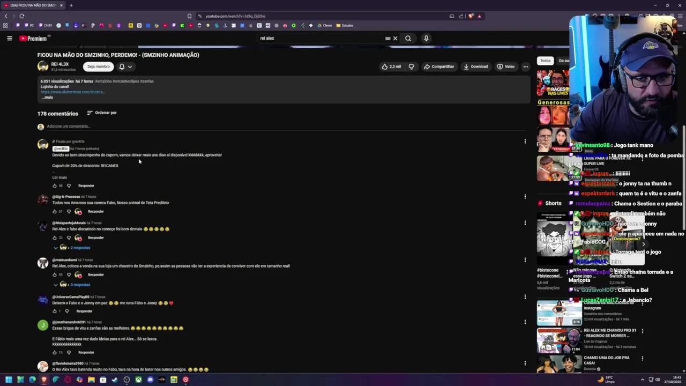Open options for the @flavioteixeira3980 comment
686x386 pixels.
tap(525, 363)
